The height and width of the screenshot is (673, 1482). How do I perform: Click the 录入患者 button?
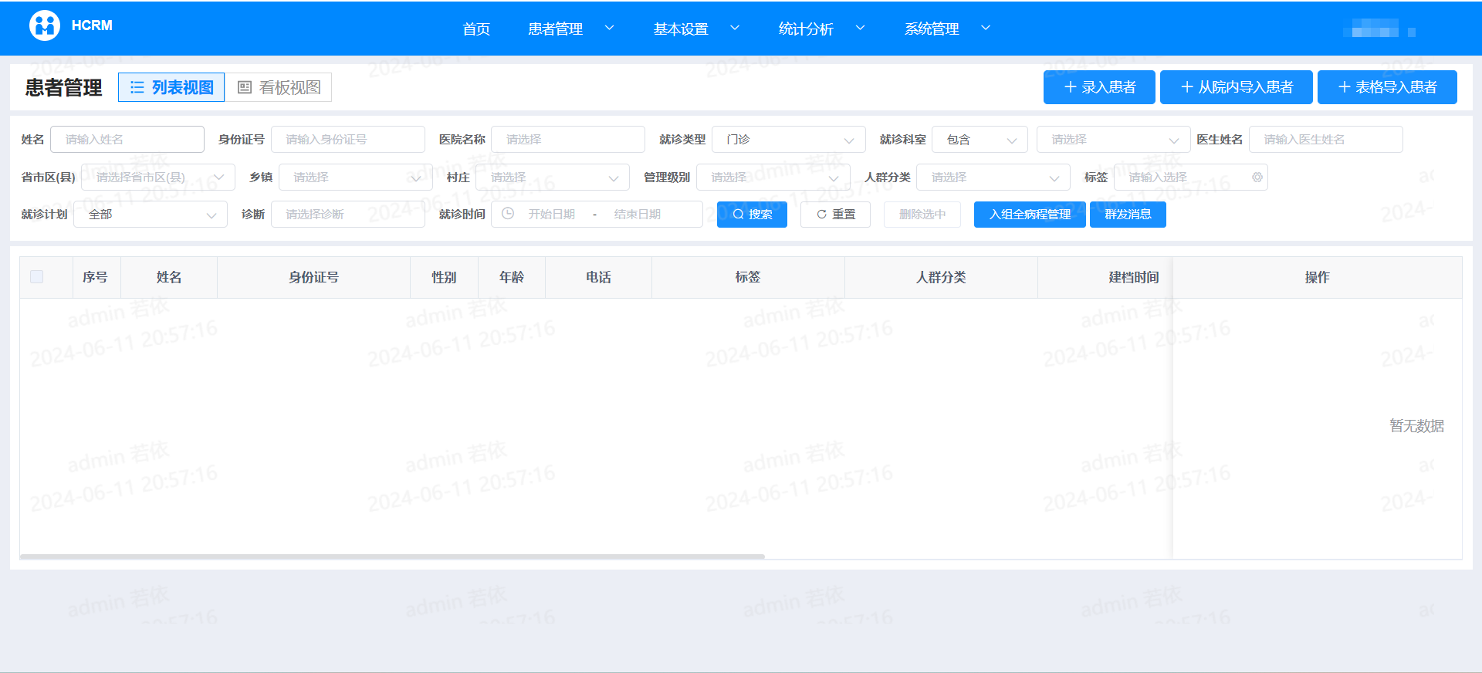(x=1099, y=87)
